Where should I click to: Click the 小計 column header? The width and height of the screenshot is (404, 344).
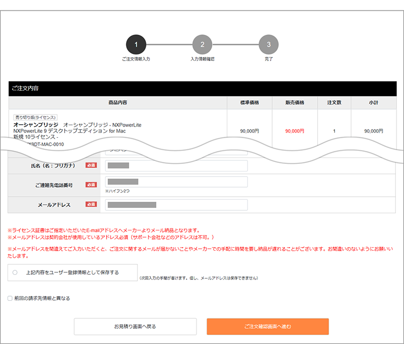374,103
